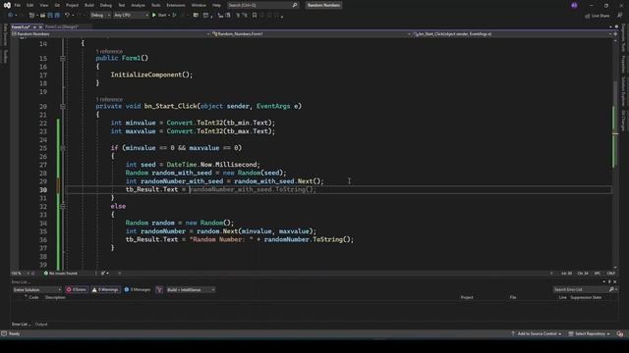Open the Random_Numbers.Form1 type dropdown
Image resolution: width=629 pixels, height=353 pixels.
[312, 34]
